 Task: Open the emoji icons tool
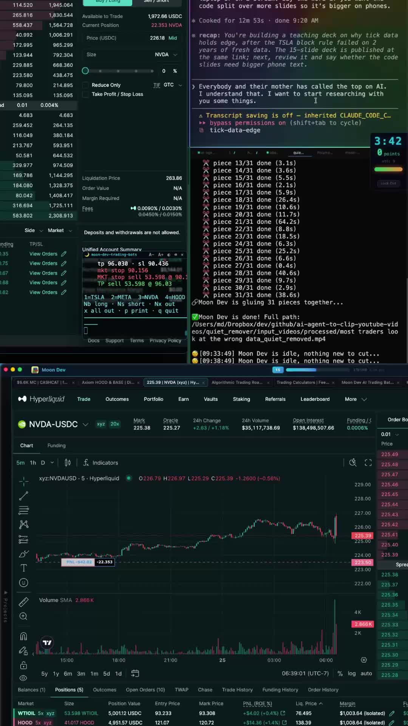pyautogui.click(x=23, y=583)
